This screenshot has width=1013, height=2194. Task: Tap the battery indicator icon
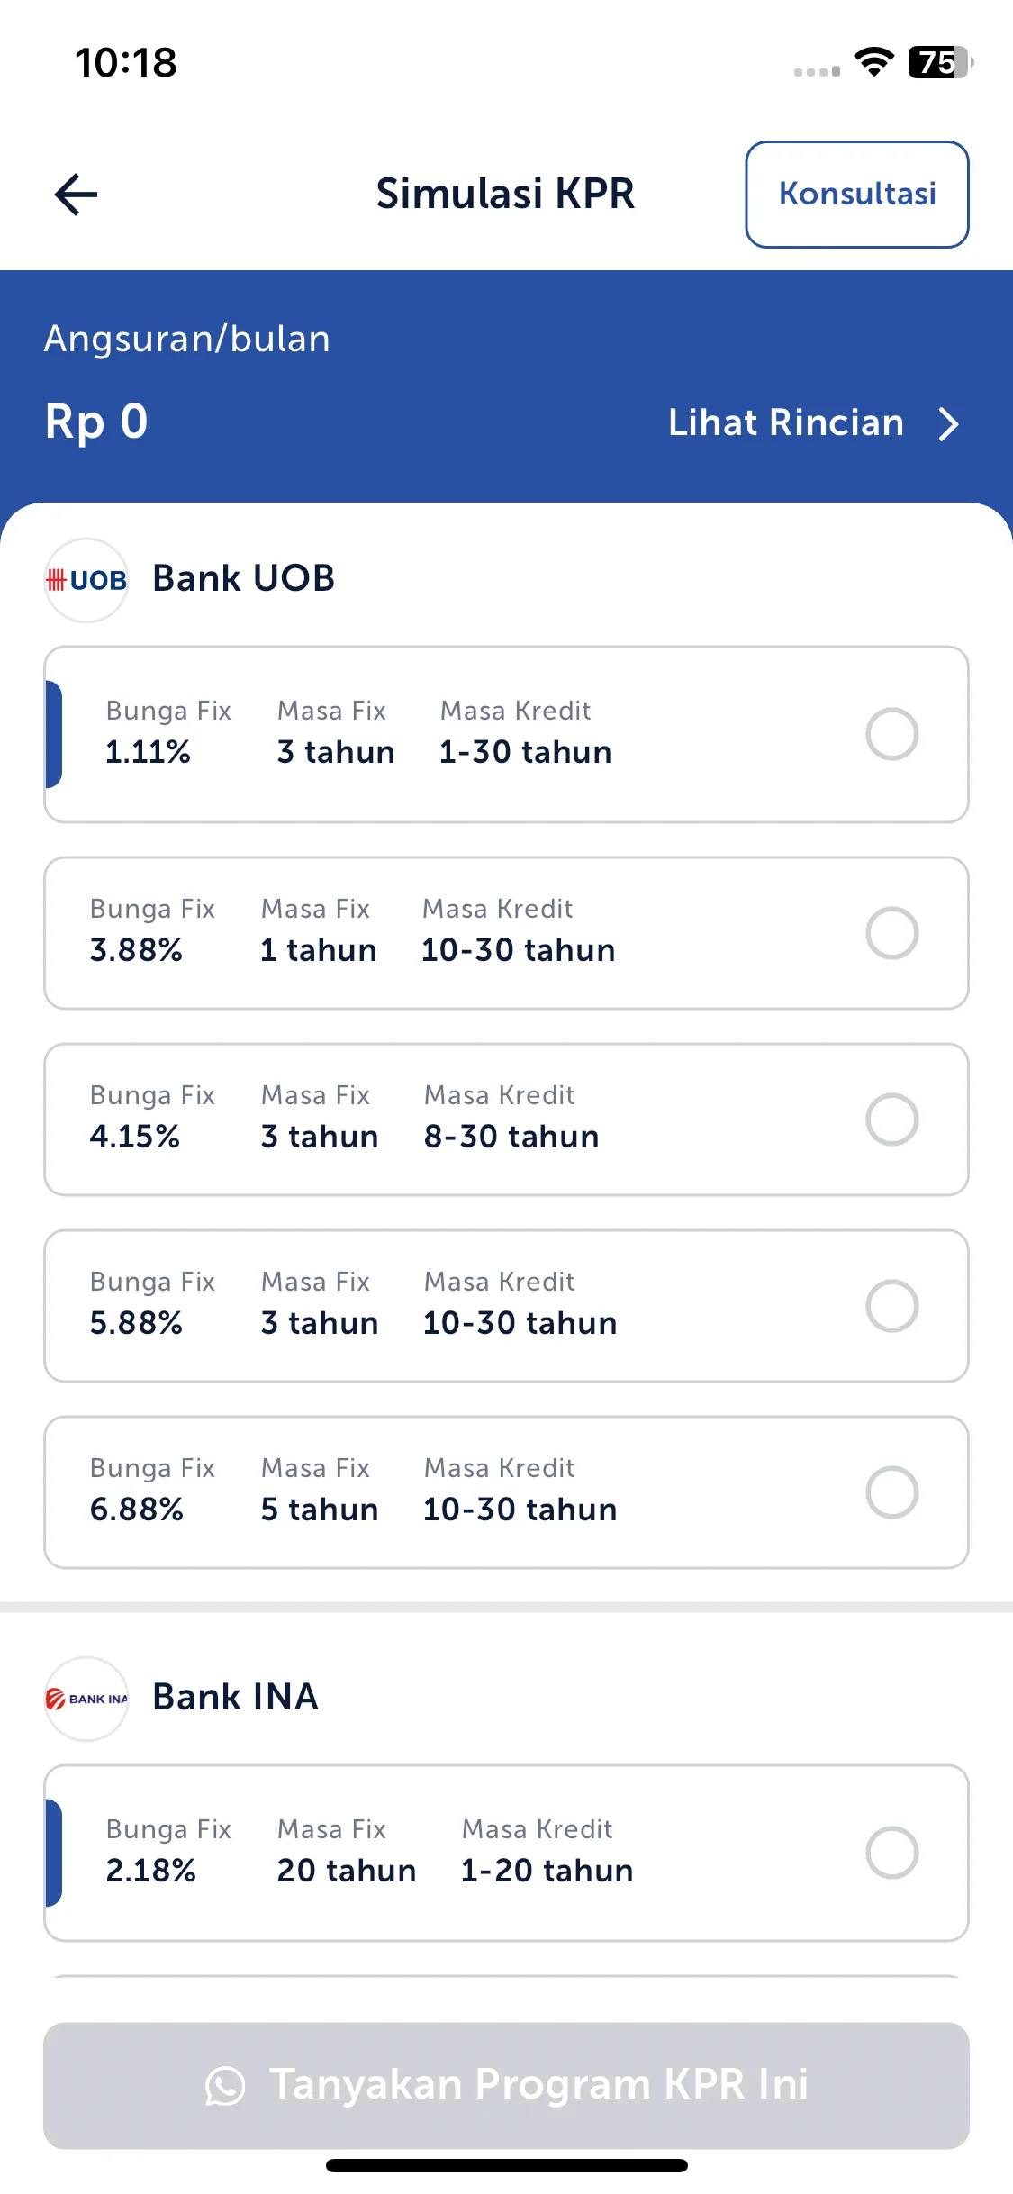941,62
